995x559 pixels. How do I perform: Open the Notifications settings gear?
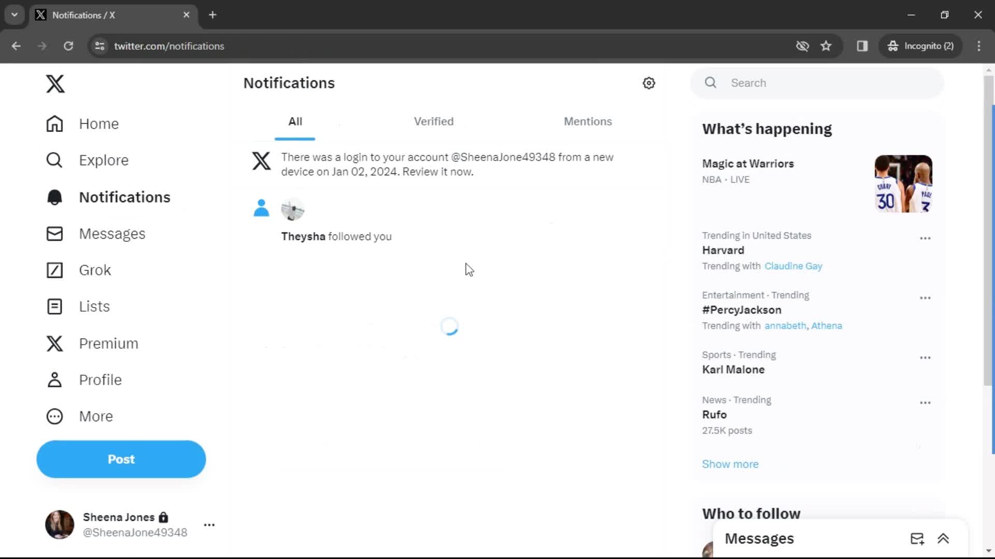point(648,83)
